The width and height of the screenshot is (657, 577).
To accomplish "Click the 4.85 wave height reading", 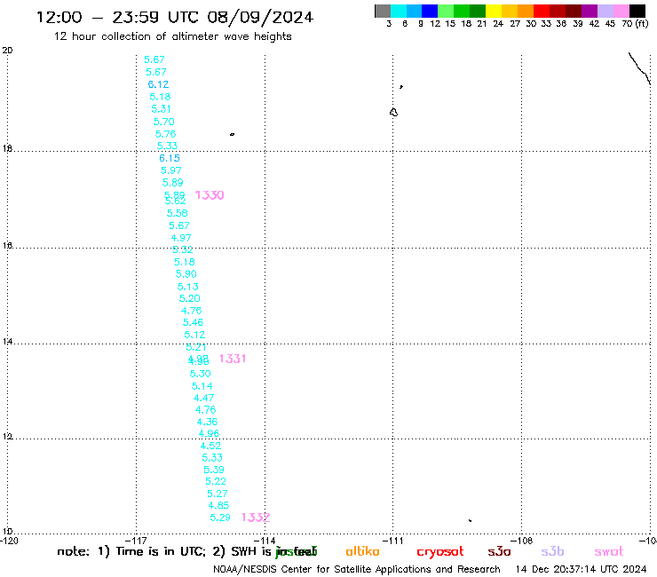I will pos(218,505).
